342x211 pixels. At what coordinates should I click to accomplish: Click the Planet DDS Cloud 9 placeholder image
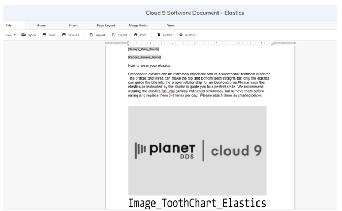[197, 151]
